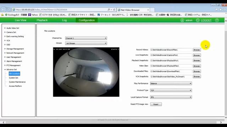Click the Downloaded Files path field
This screenshot has width=227, height=127.
tap(171, 71)
